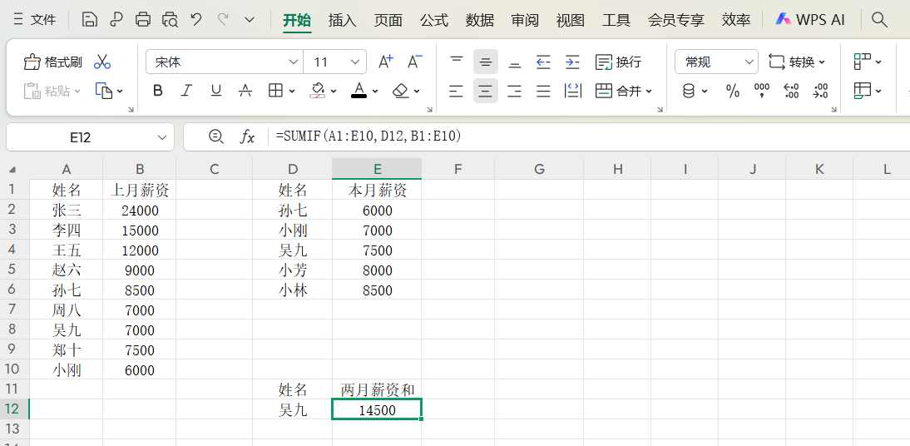The height and width of the screenshot is (446, 910).
Task: Click the insert function fx icon
Action: (247, 136)
